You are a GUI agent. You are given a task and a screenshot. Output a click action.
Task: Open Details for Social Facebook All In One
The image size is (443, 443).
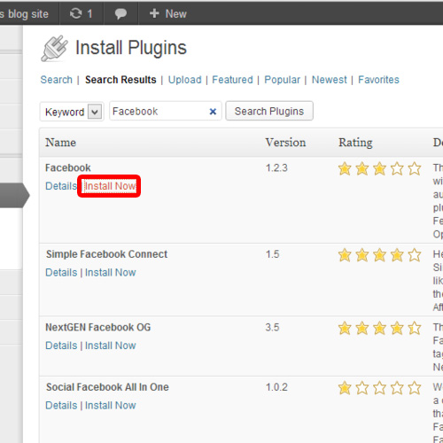pyautogui.click(x=61, y=405)
